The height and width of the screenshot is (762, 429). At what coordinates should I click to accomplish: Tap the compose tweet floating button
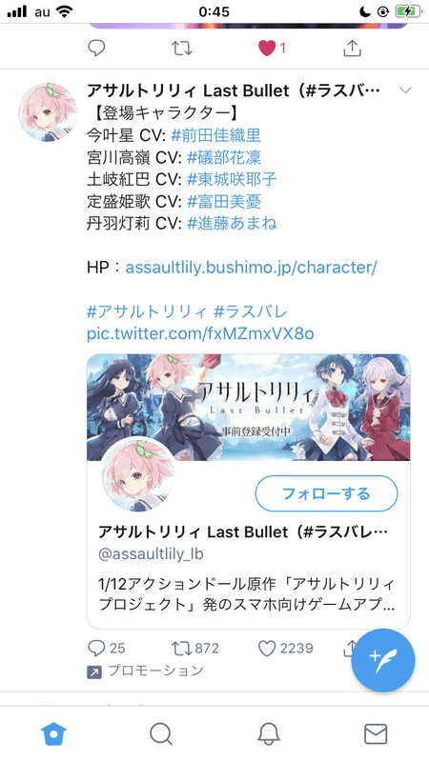pos(383,660)
